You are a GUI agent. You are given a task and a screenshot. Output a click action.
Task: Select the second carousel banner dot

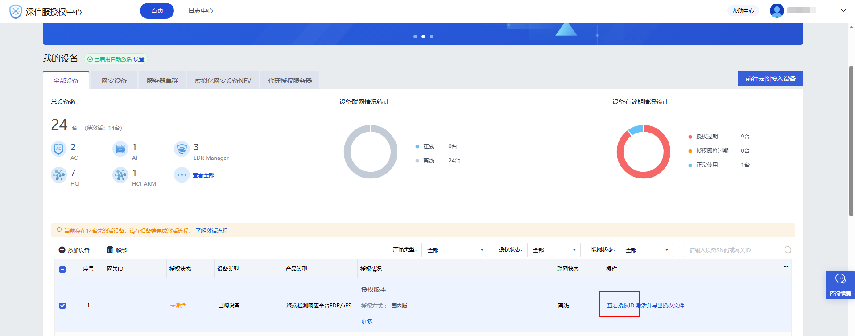(x=423, y=37)
